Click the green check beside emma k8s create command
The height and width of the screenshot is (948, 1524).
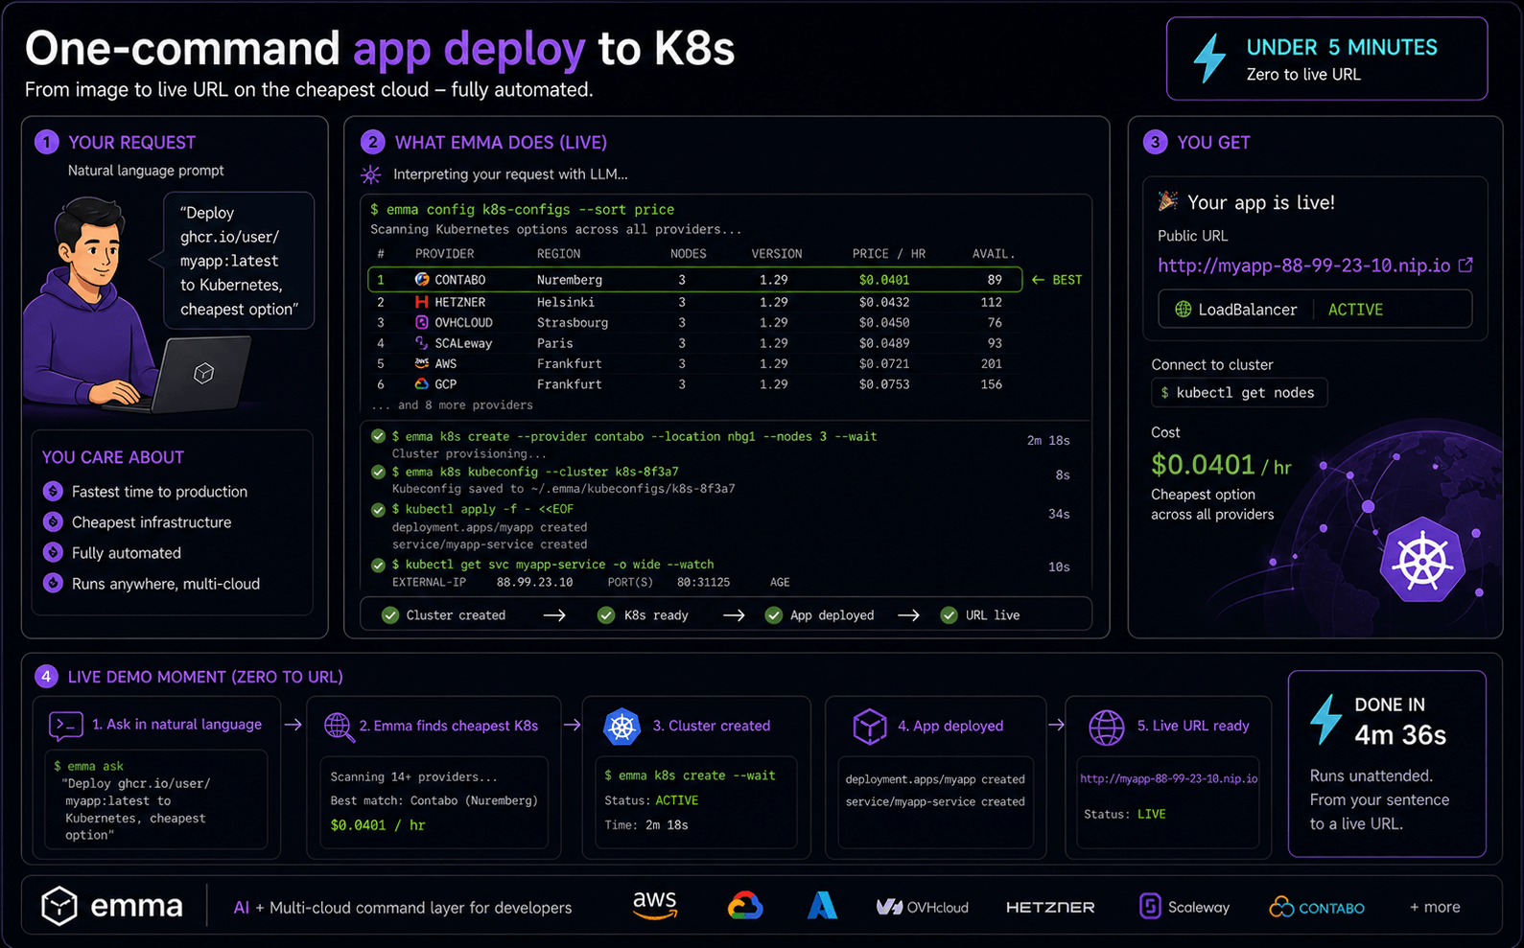click(379, 436)
